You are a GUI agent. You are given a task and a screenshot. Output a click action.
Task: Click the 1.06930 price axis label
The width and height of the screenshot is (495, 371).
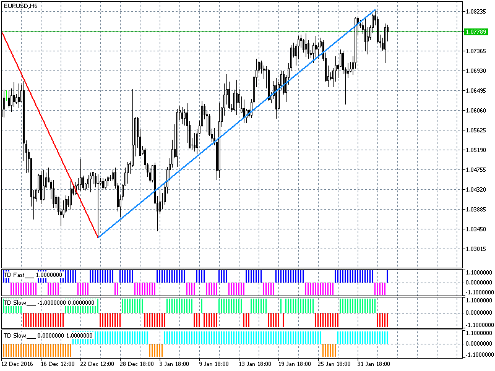click(x=476, y=71)
